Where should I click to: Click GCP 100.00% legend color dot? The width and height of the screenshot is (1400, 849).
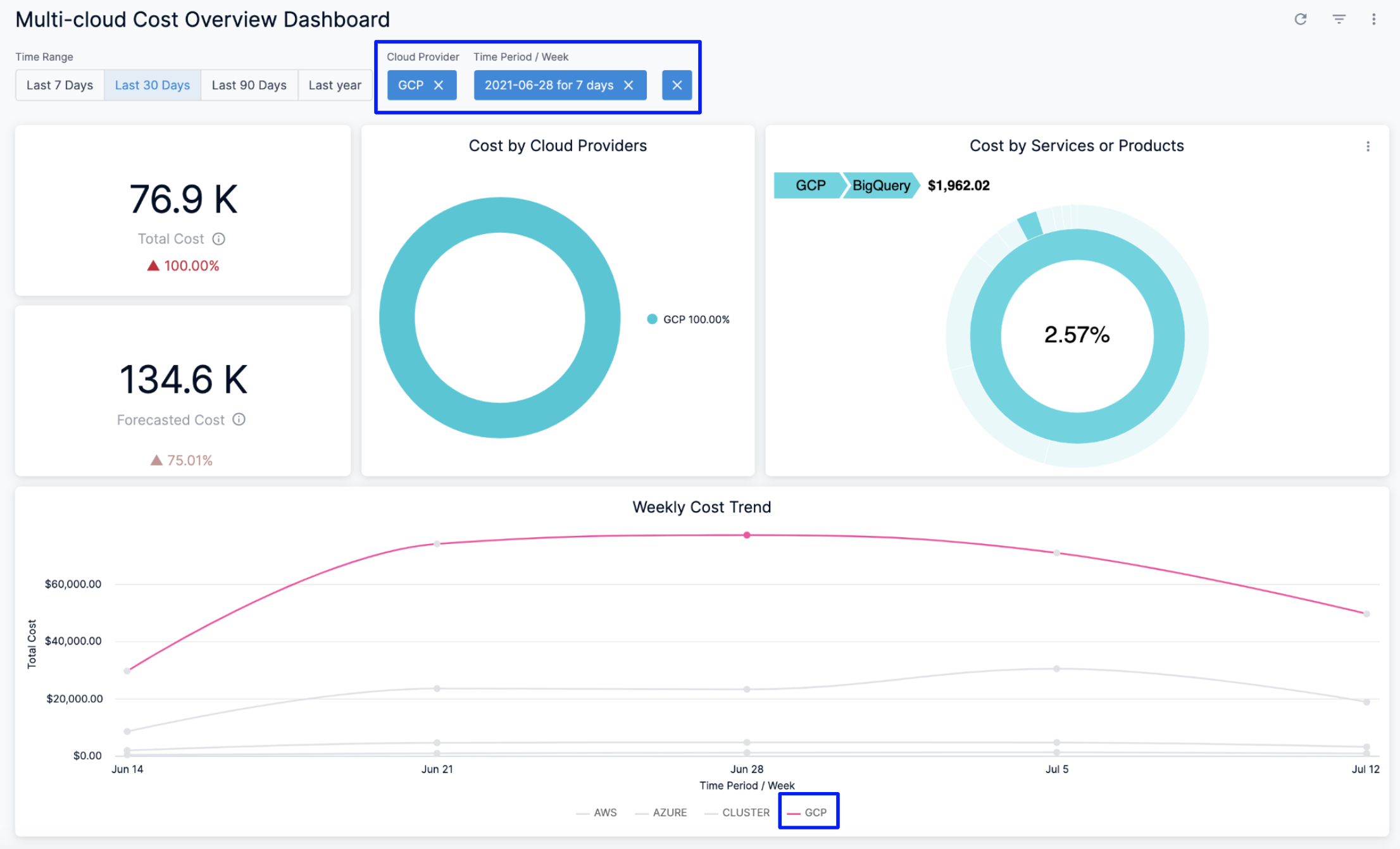[x=652, y=319]
